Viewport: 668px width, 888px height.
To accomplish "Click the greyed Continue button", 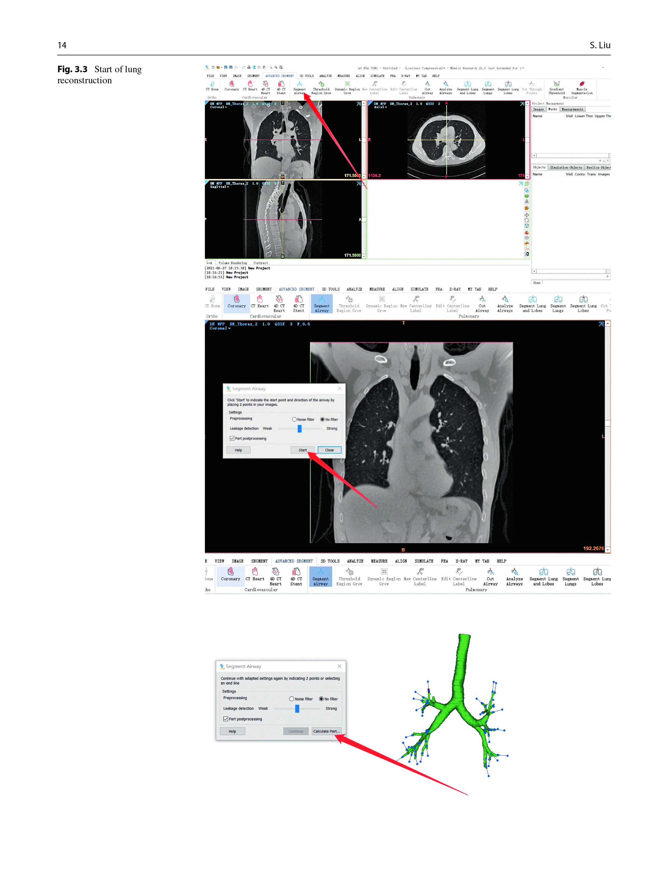I will (296, 731).
